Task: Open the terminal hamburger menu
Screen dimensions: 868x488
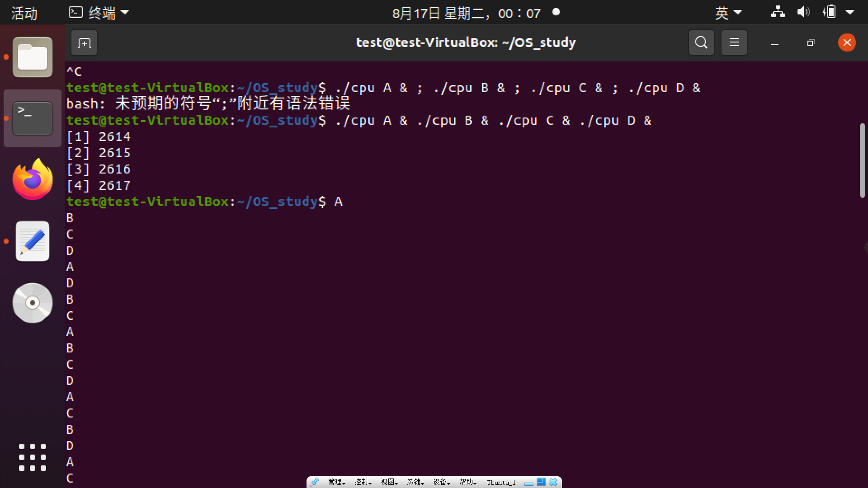Action: 734,43
